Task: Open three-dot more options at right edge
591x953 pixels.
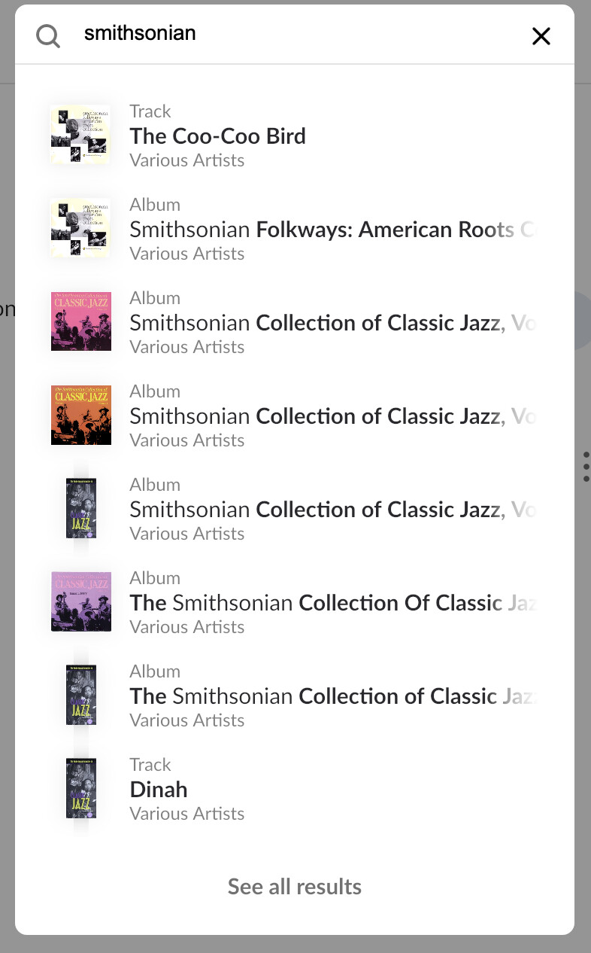Action: tap(586, 467)
